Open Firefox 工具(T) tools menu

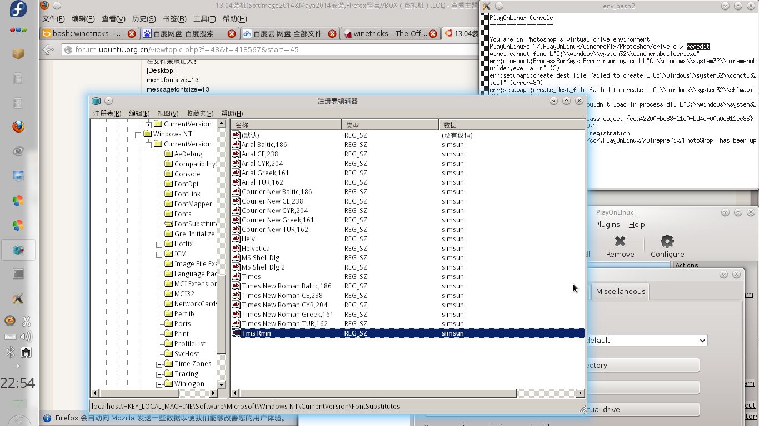204,18
